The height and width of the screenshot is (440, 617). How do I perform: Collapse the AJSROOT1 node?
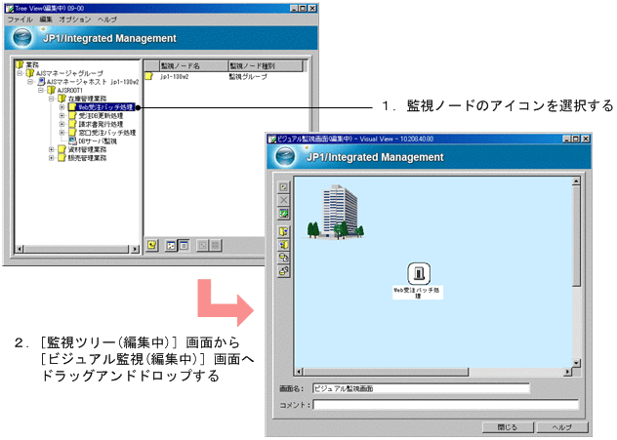[41, 91]
